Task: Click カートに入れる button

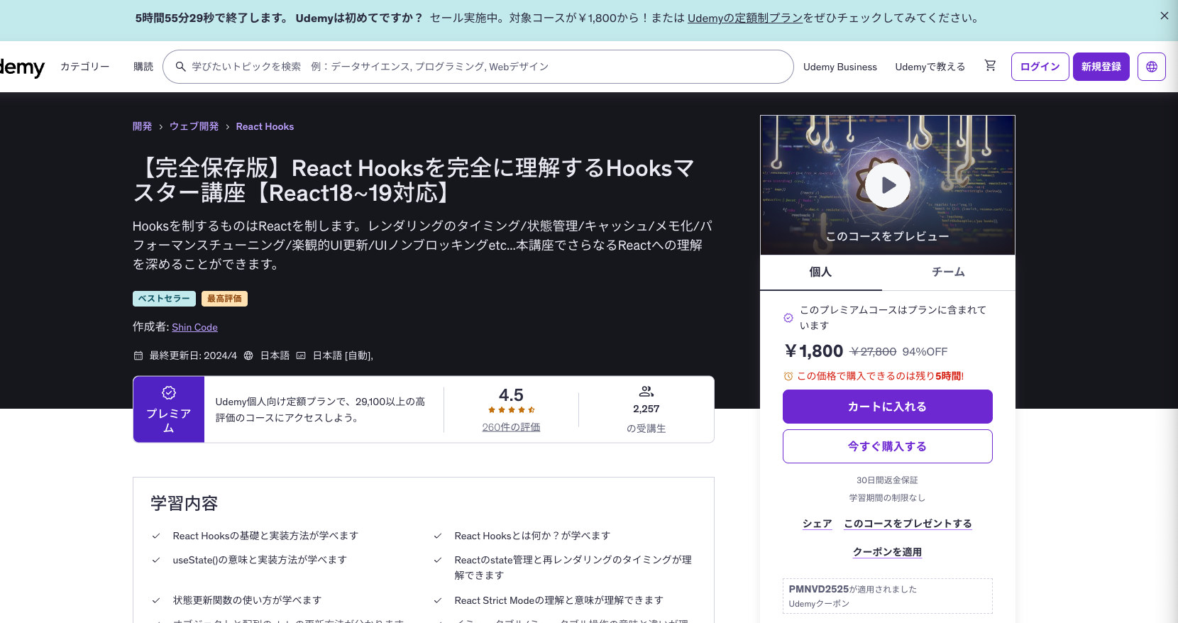Action: (887, 407)
